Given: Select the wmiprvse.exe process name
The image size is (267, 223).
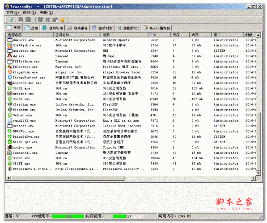Looking at the screenshot, I should click(x=24, y=50).
